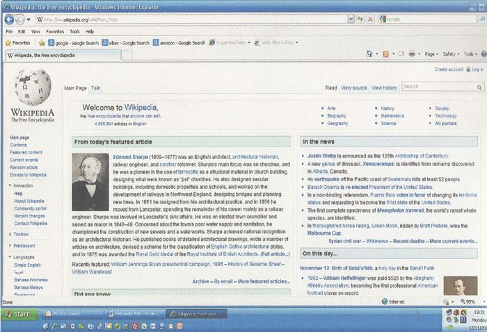487x332 pixels.
Task: Click the Windows start button
Action: [x=19, y=314]
